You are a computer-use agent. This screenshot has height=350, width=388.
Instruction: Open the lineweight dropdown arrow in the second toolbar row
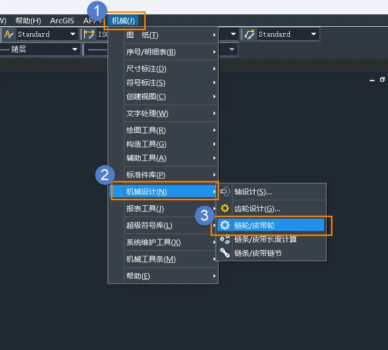click(x=231, y=49)
